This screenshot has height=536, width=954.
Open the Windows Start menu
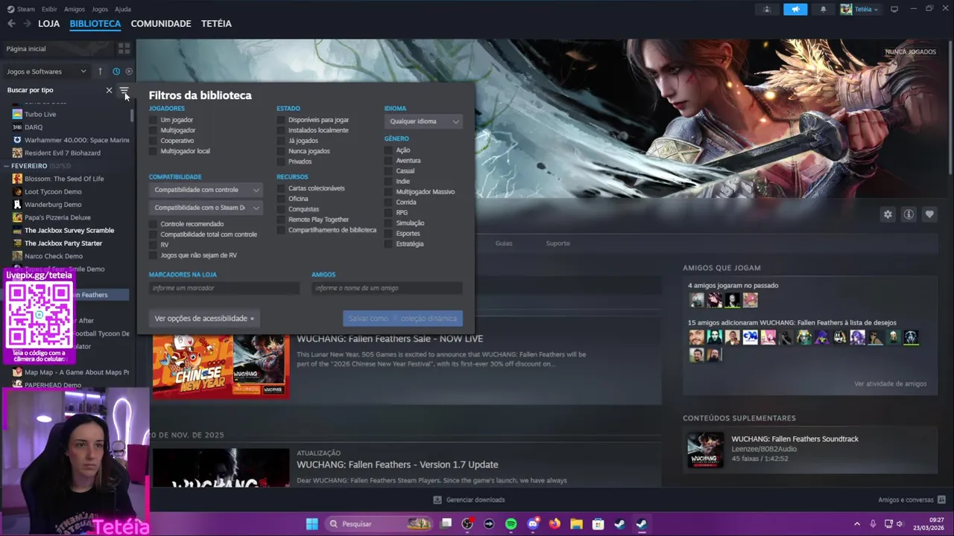pyautogui.click(x=312, y=524)
